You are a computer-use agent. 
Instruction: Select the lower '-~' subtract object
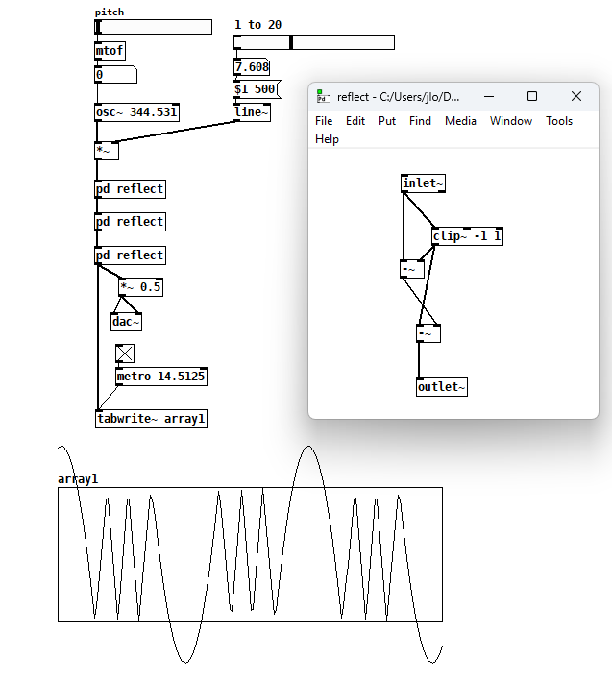coord(428,333)
